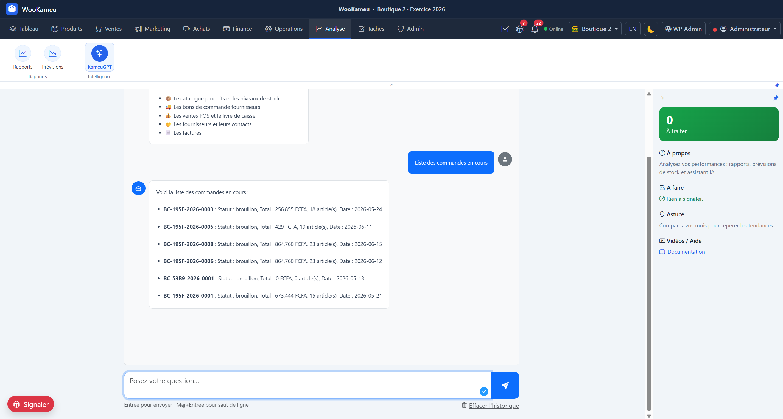Click order BC-195F-2026-0003
This screenshot has height=419, width=783.
coord(188,209)
